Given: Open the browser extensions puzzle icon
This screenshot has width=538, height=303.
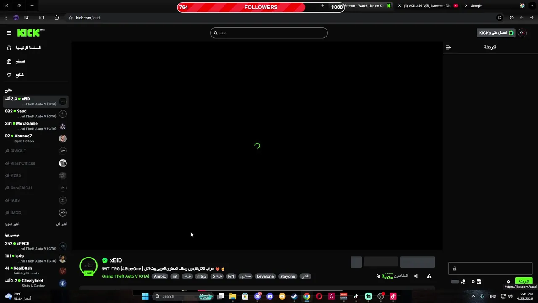Looking at the screenshot, I should click(x=57, y=18).
